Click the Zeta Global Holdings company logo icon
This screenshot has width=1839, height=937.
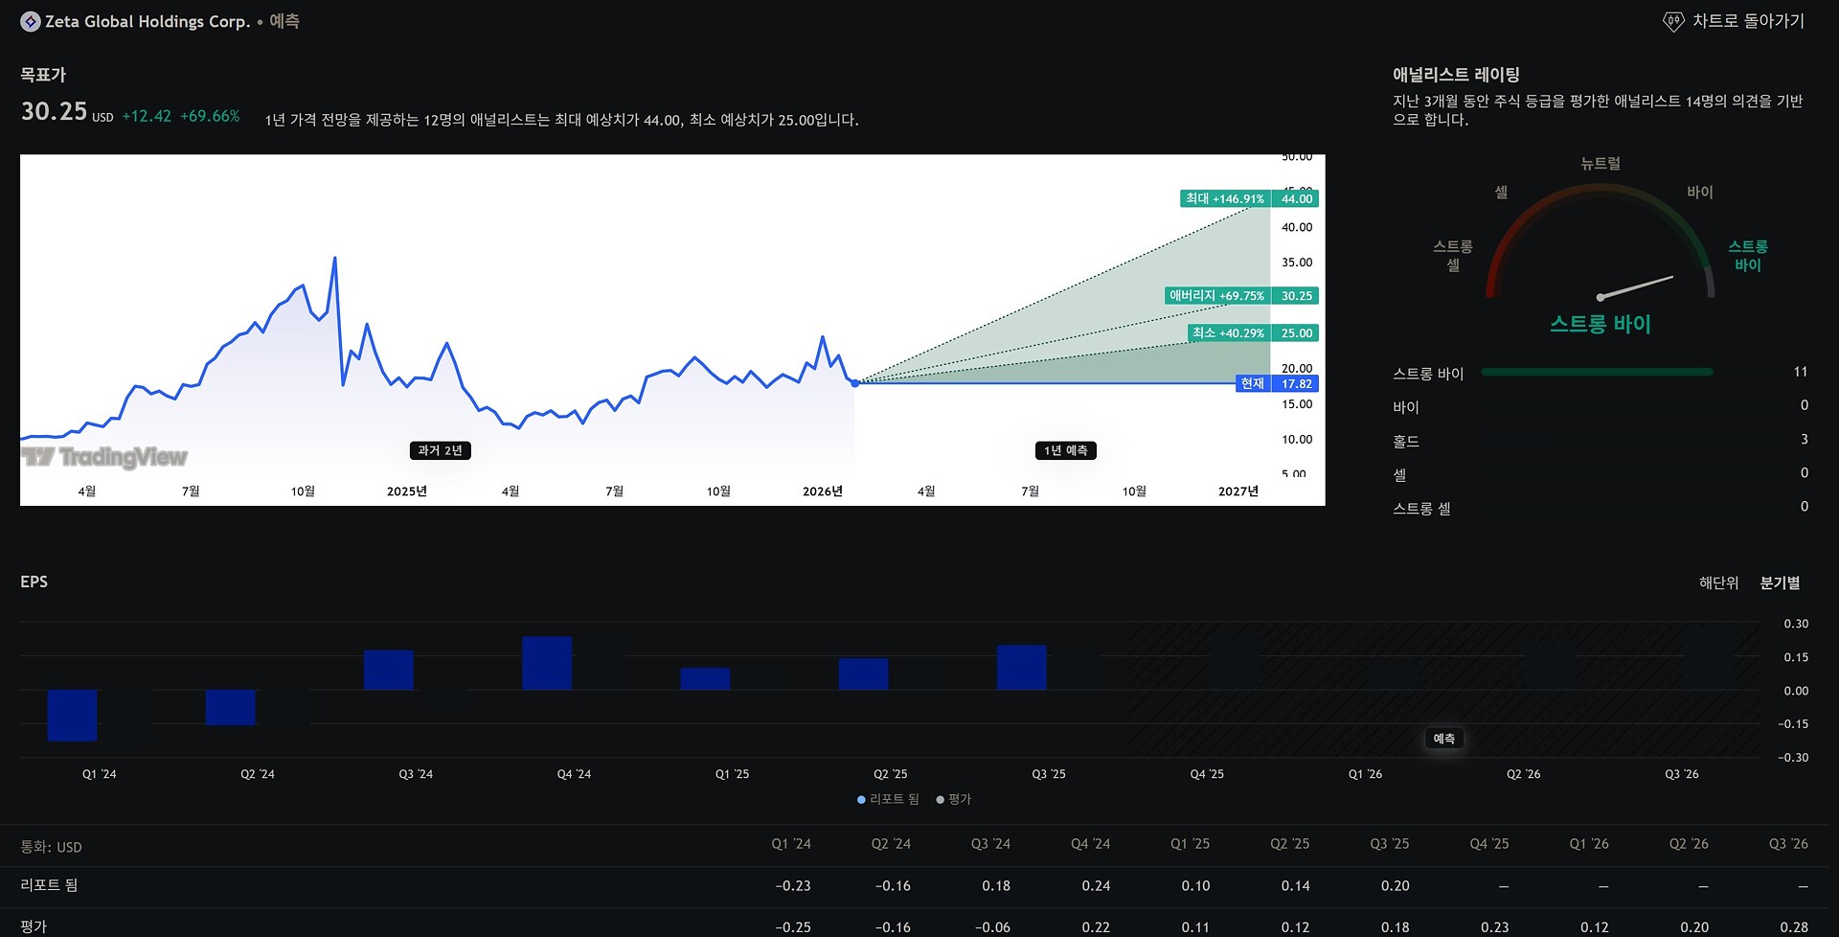click(31, 21)
